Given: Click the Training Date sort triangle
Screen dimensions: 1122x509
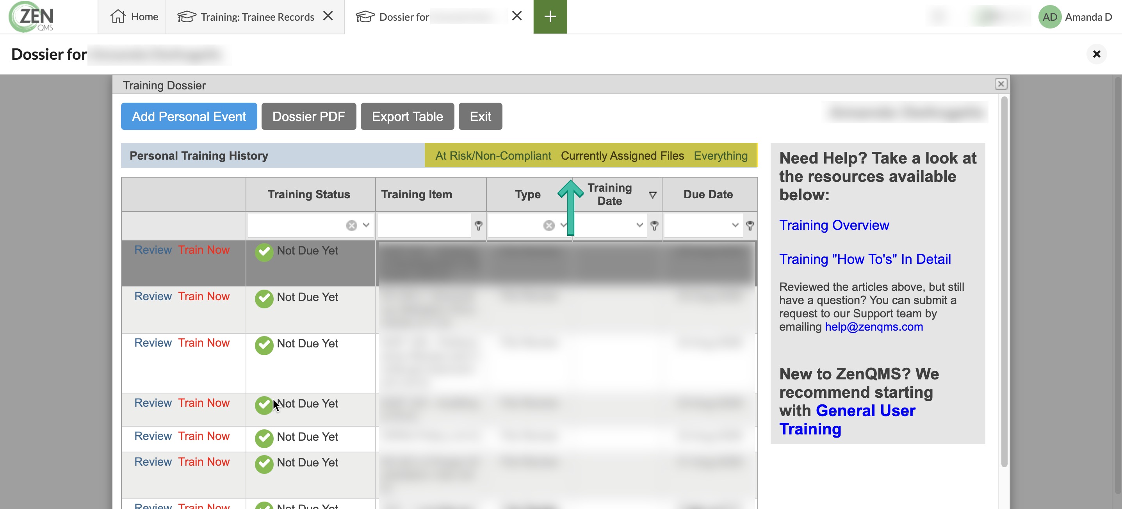Looking at the screenshot, I should 652,195.
